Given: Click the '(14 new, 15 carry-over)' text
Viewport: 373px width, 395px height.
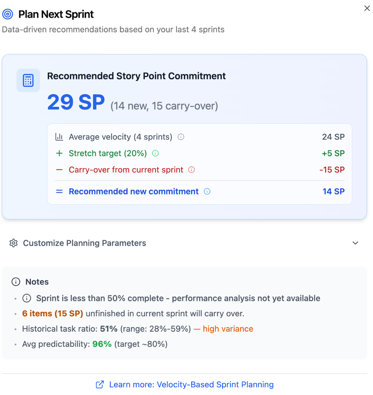Looking at the screenshot, I should 164,106.
